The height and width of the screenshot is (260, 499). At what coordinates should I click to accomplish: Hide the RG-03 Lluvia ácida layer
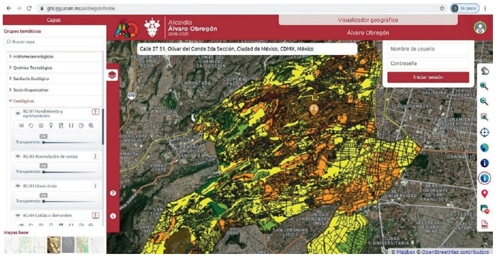[x=18, y=186]
